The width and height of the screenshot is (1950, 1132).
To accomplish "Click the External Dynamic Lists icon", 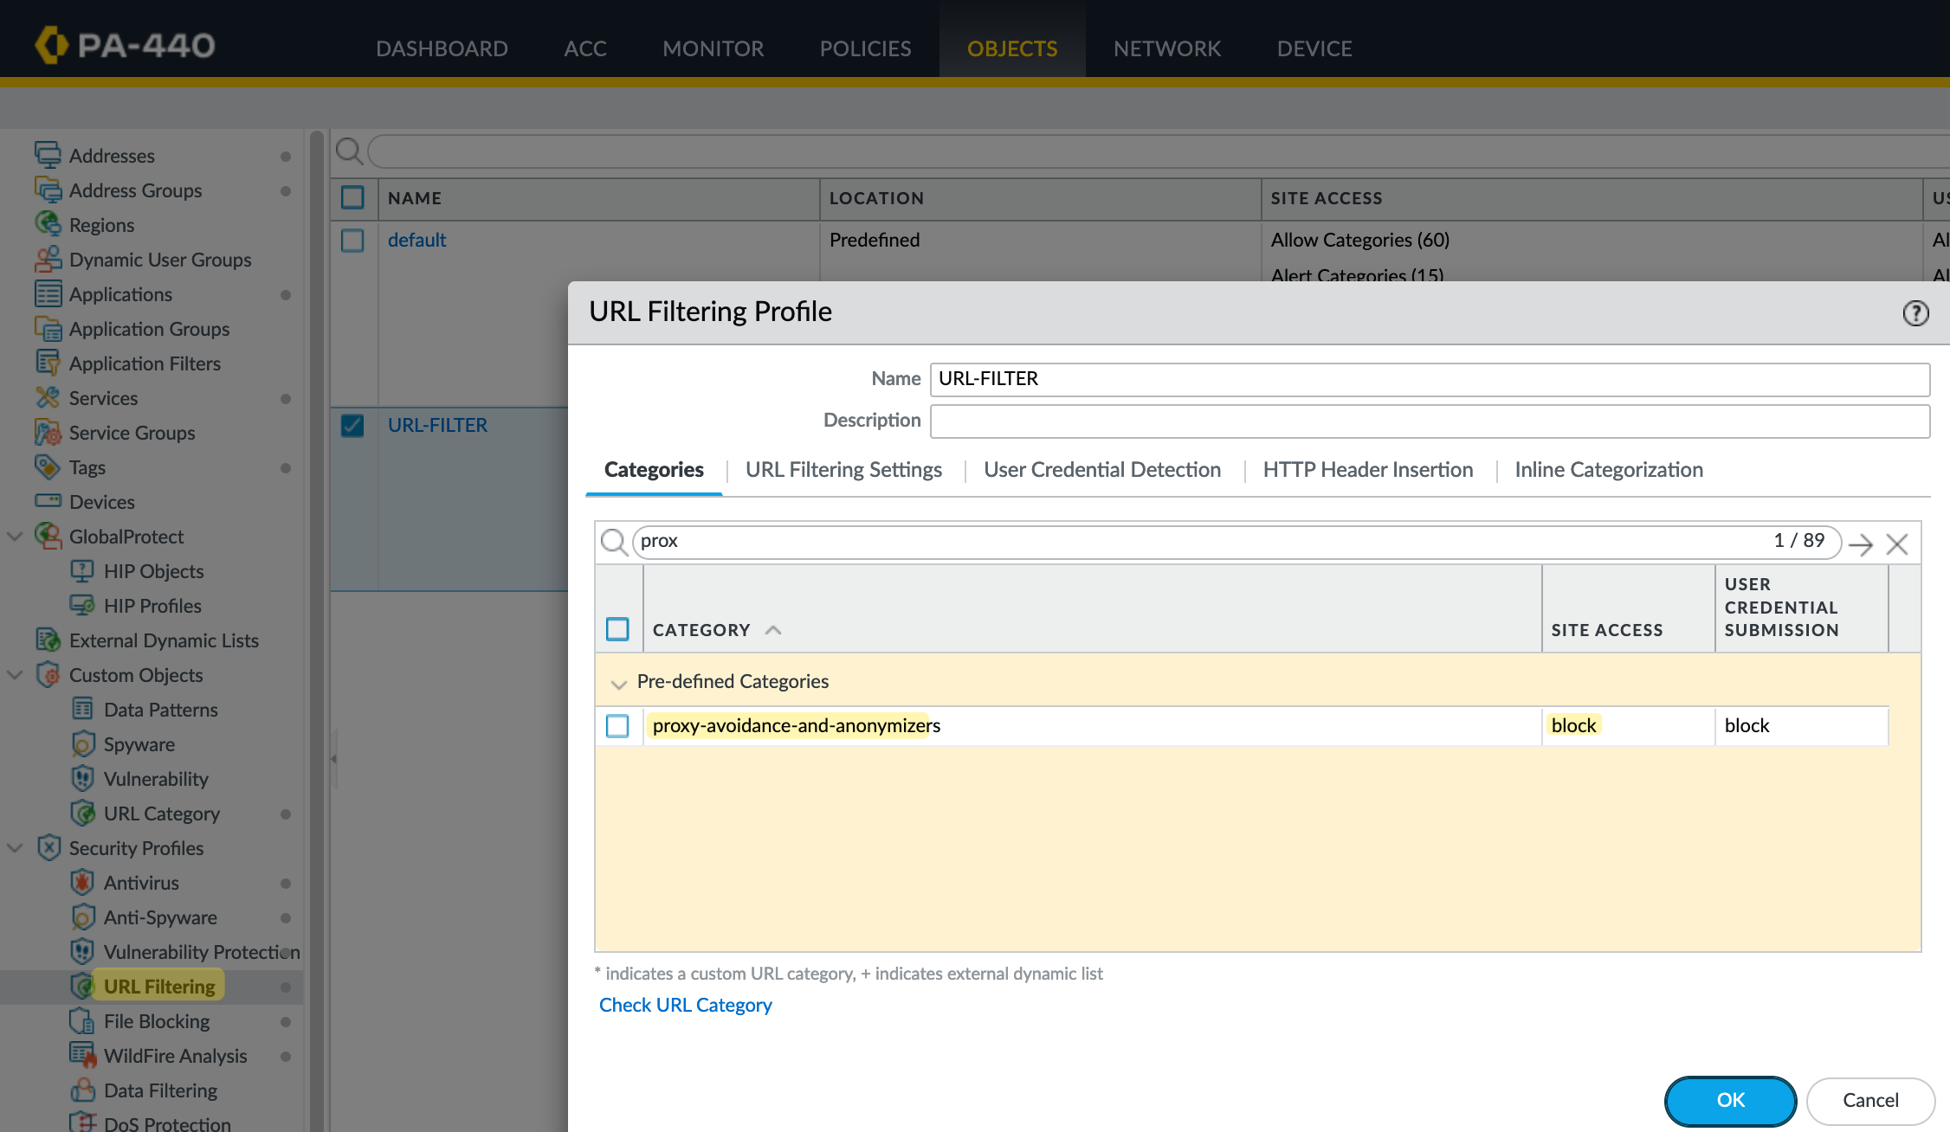I will coord(48,640).
